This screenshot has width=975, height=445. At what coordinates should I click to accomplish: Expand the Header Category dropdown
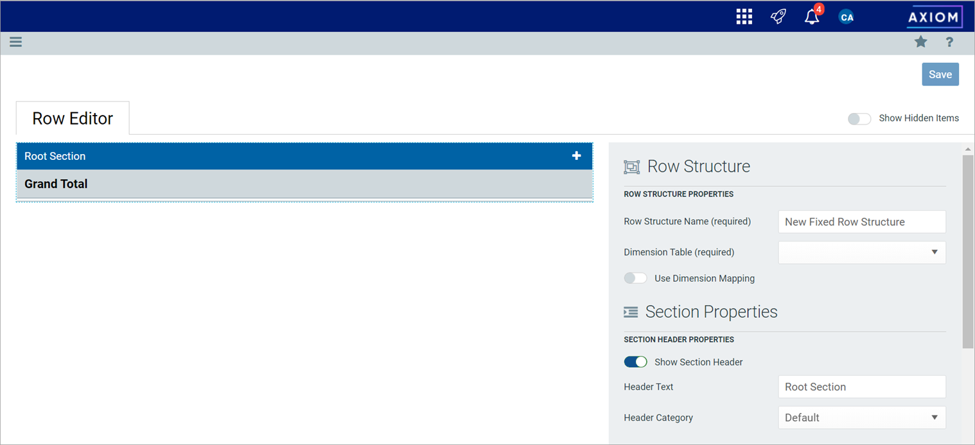(861, 418)
